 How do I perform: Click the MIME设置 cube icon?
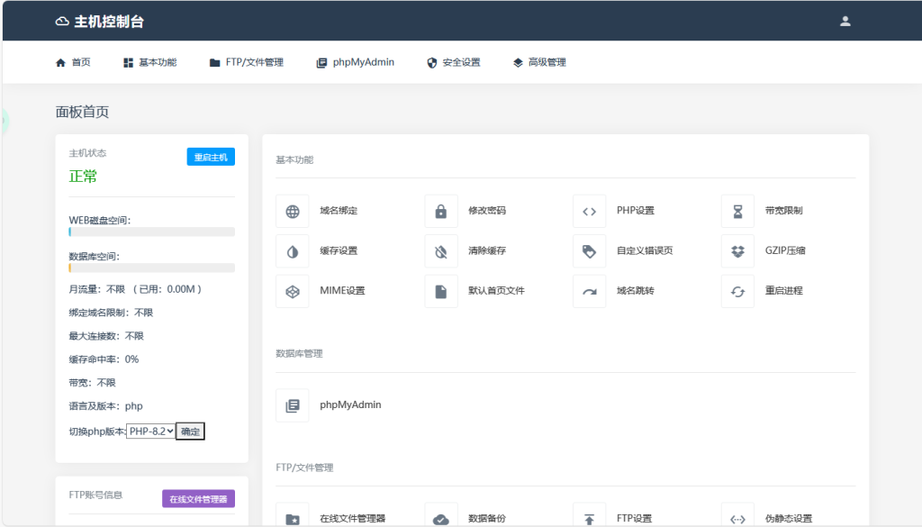[x=293, y=291]
